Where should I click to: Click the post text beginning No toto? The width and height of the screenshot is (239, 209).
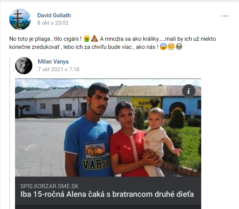click(113, 43)
